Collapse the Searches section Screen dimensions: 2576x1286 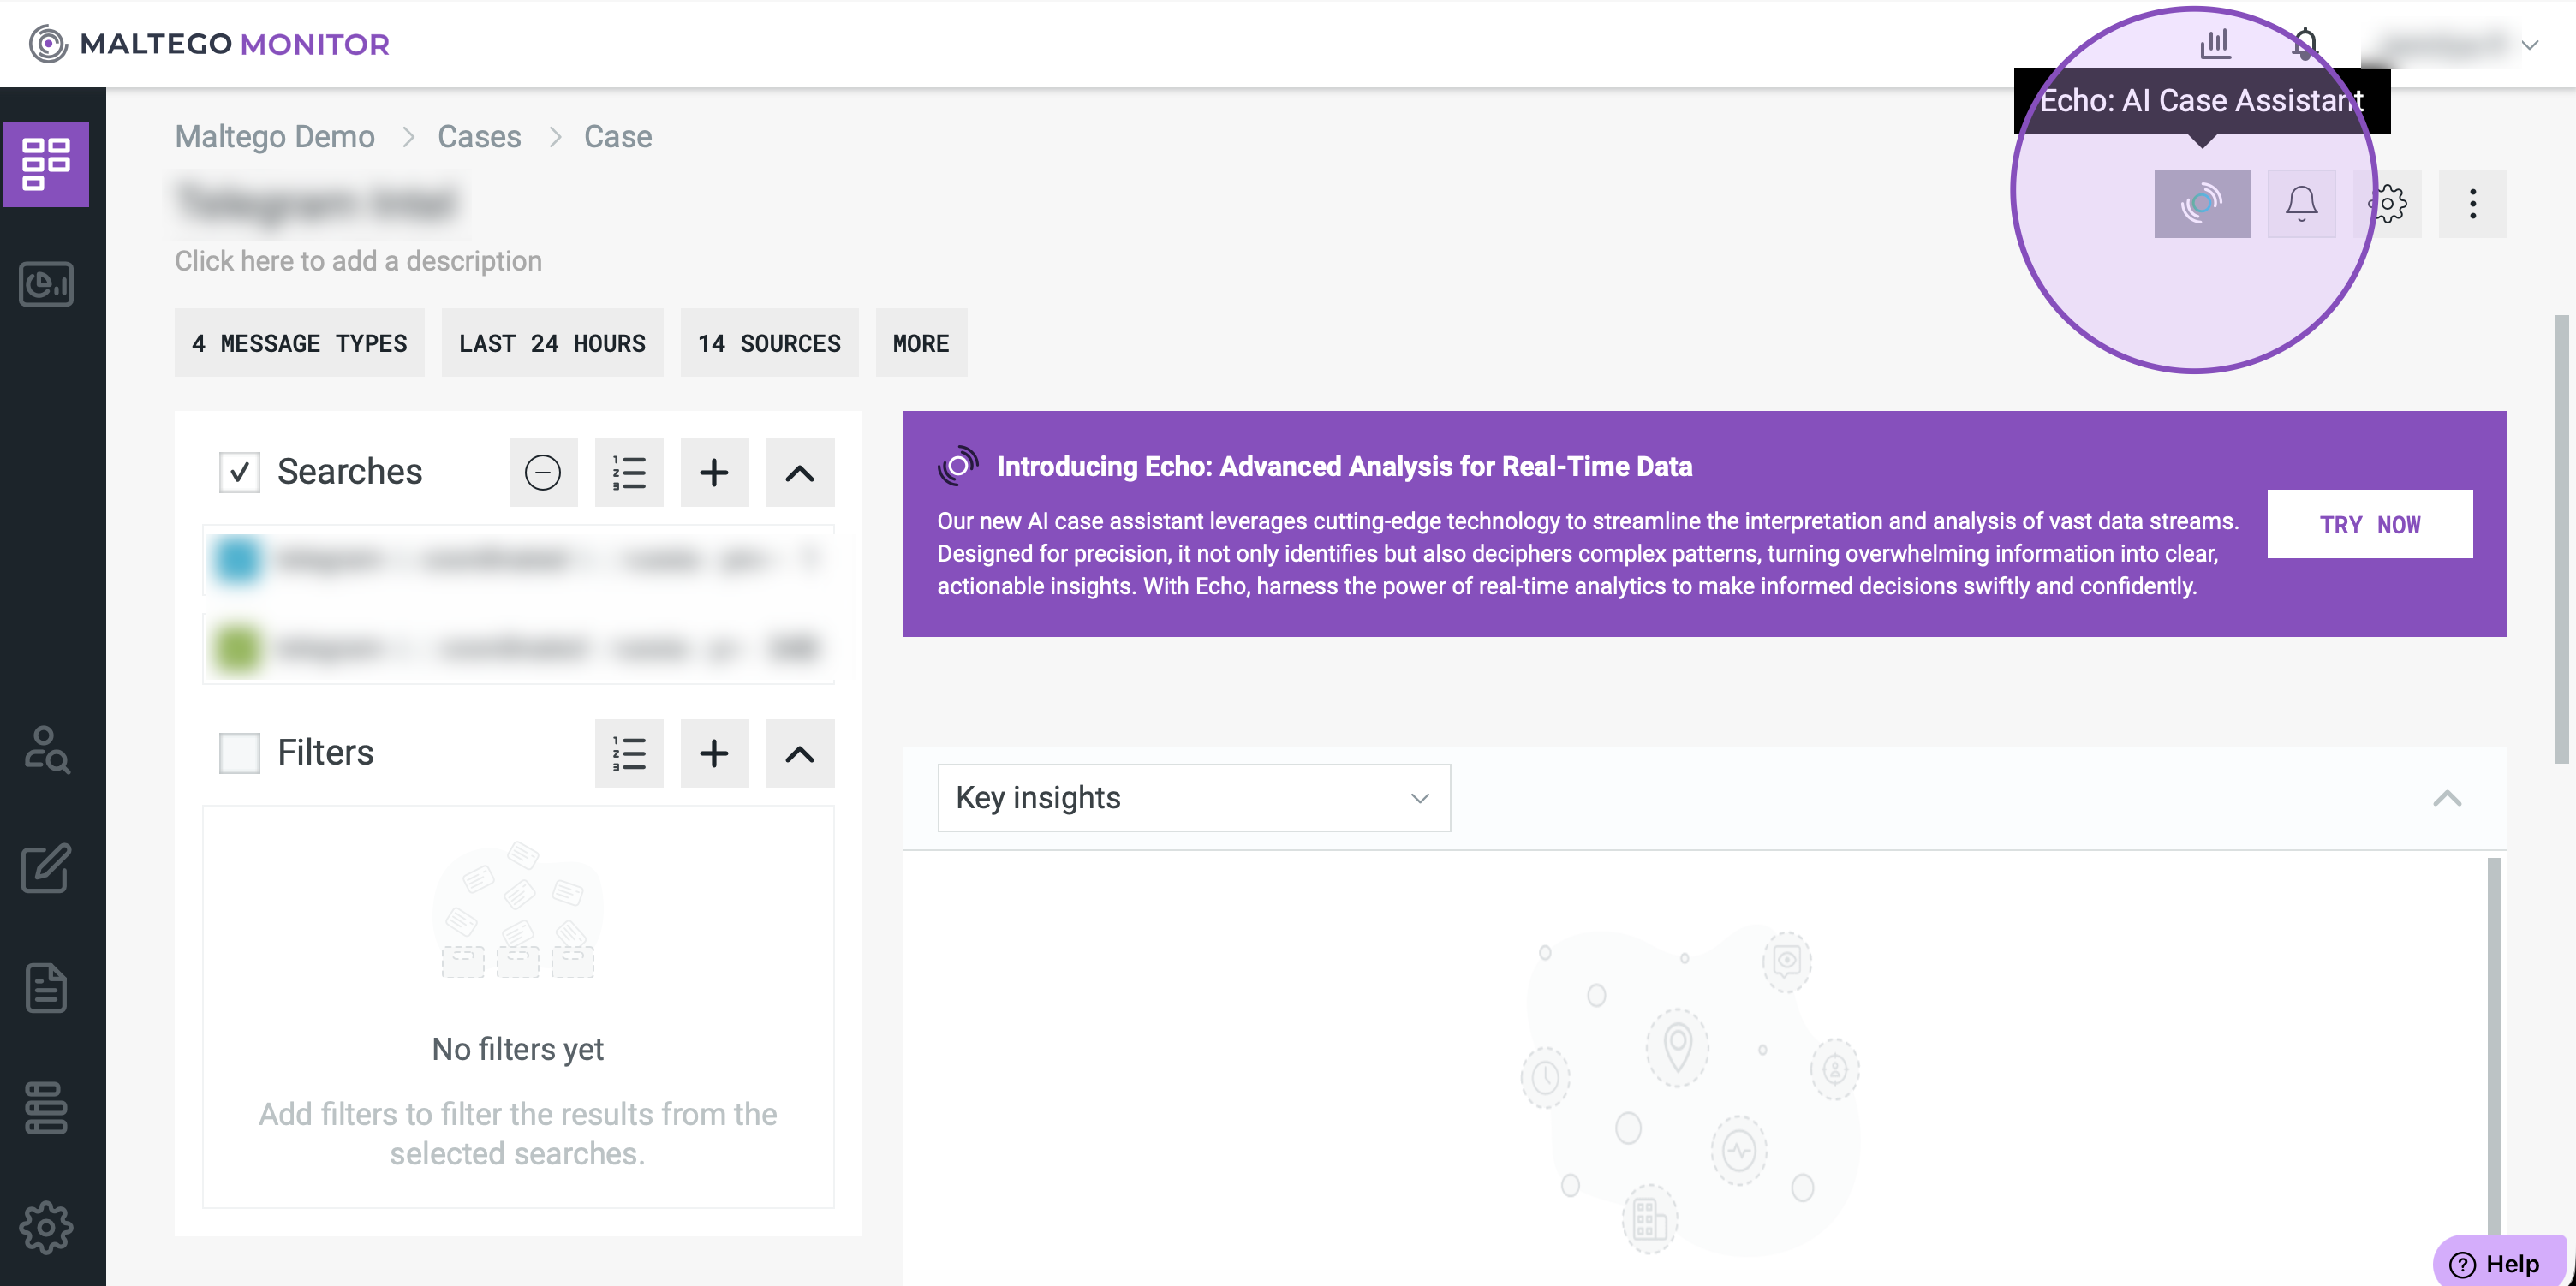click(799, 472)
